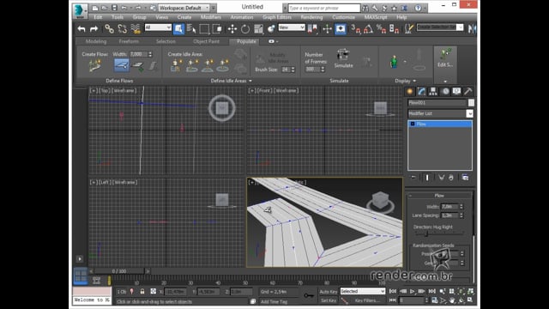
Task: Expand the Display panel arrow
Action: pyautogui.click(x=414, y=81)
